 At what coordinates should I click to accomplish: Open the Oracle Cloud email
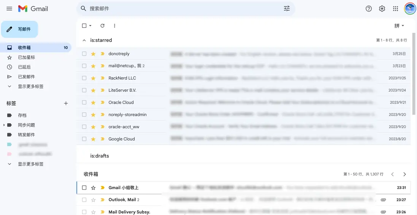pyautogui.click(x=243, y=102)
